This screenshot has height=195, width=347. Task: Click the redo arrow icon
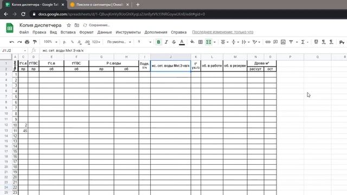point(20,42)
